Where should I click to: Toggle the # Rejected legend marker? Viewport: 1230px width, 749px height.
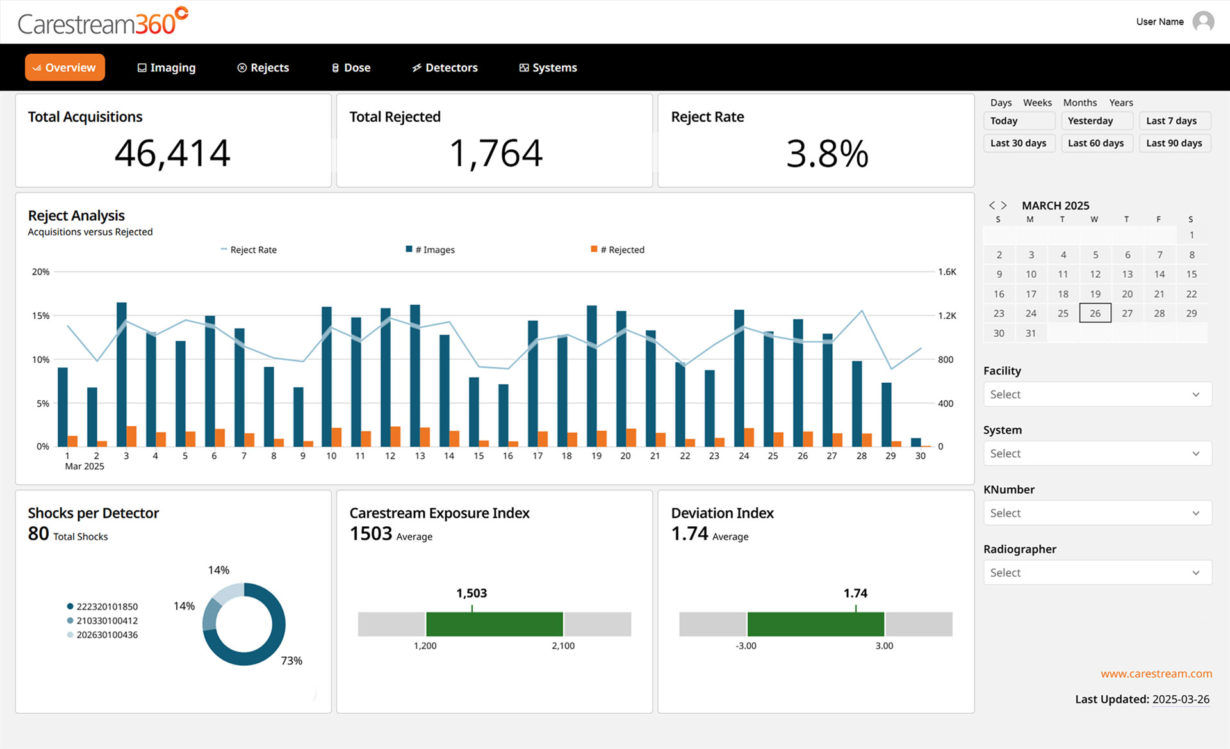pyautogui.click(x=594, y=249)
